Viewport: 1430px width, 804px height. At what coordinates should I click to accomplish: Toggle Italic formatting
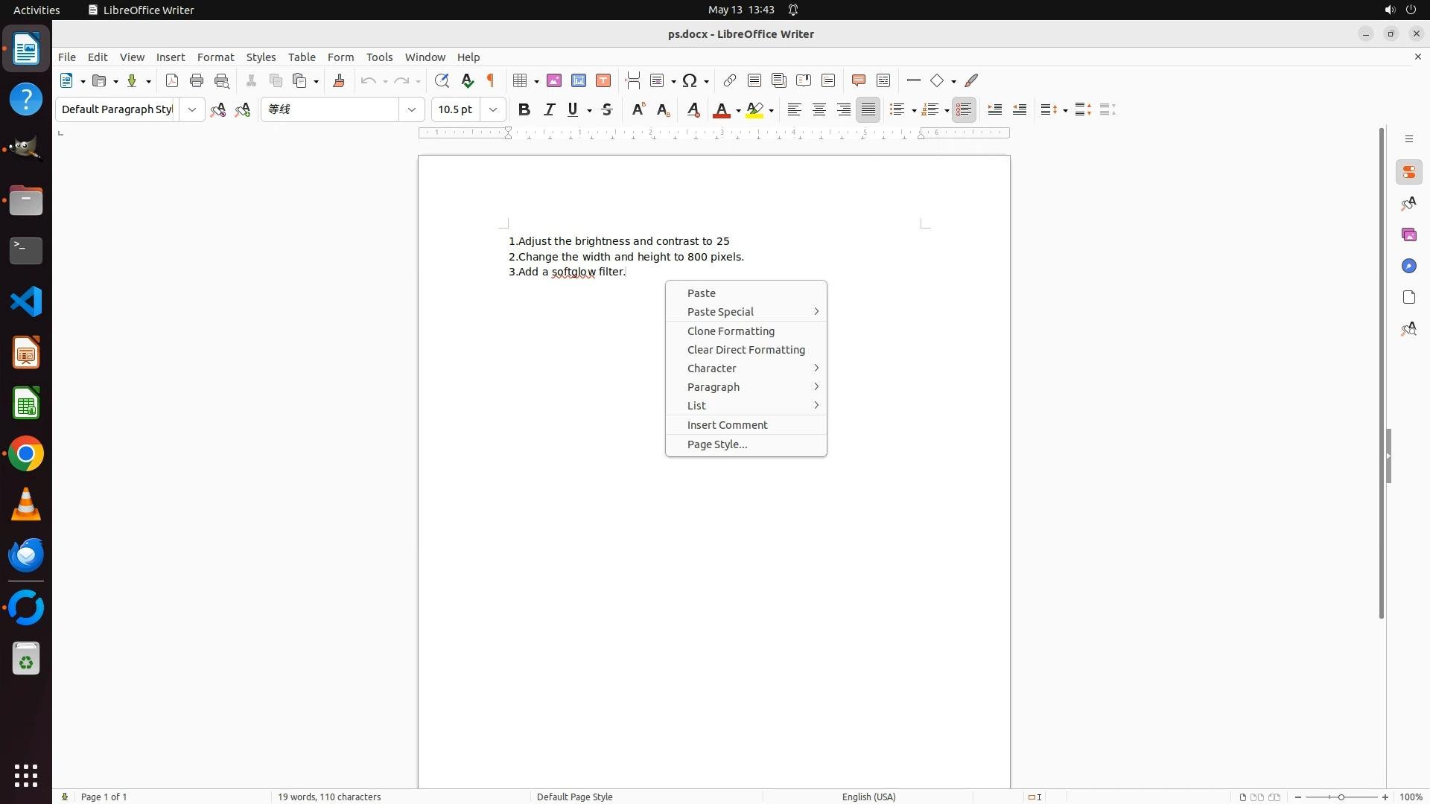pyautogui.click(x=549, y=109)
